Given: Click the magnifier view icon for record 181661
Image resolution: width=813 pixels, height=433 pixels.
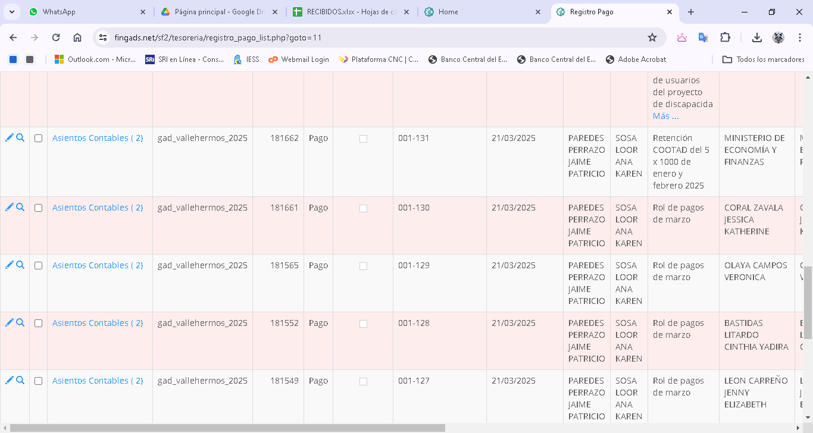Looking at the screenshot, I should click(20, 208).
